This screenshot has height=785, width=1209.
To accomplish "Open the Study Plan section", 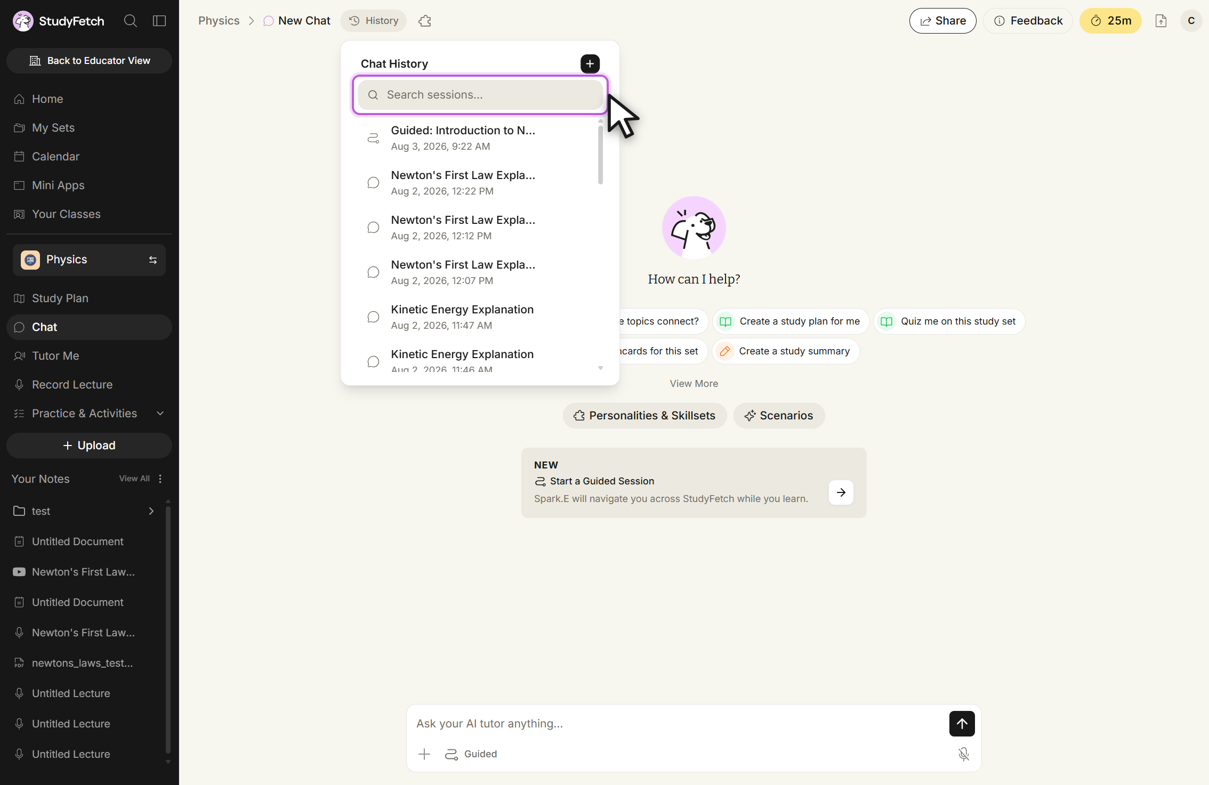I will point(90,298).
